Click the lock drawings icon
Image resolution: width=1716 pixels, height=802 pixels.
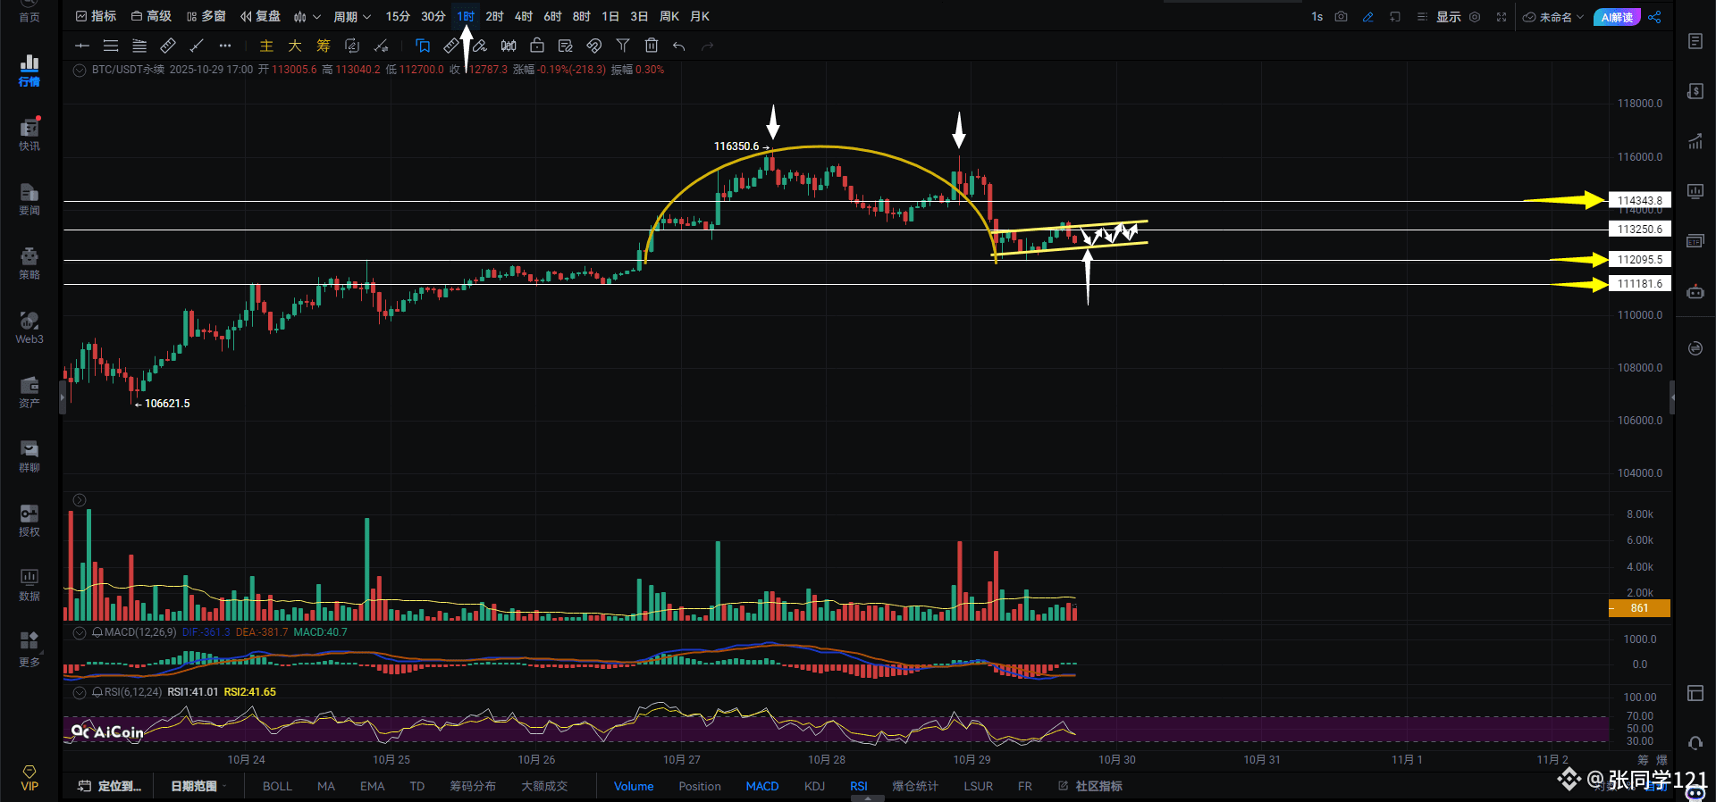pyautogui.click(x=537, y=46)
